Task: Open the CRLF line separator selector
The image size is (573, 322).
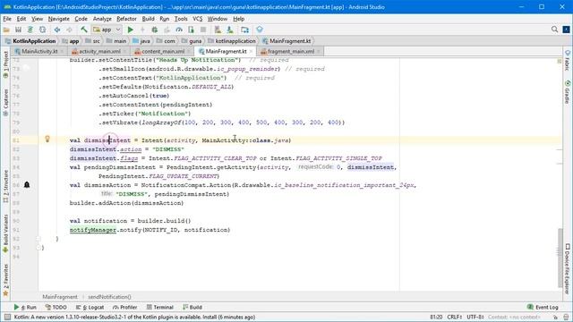Action: tap(455, 317)
